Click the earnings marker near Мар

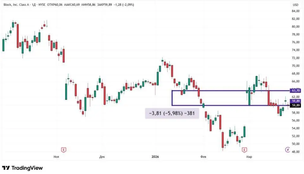[244, 150]
